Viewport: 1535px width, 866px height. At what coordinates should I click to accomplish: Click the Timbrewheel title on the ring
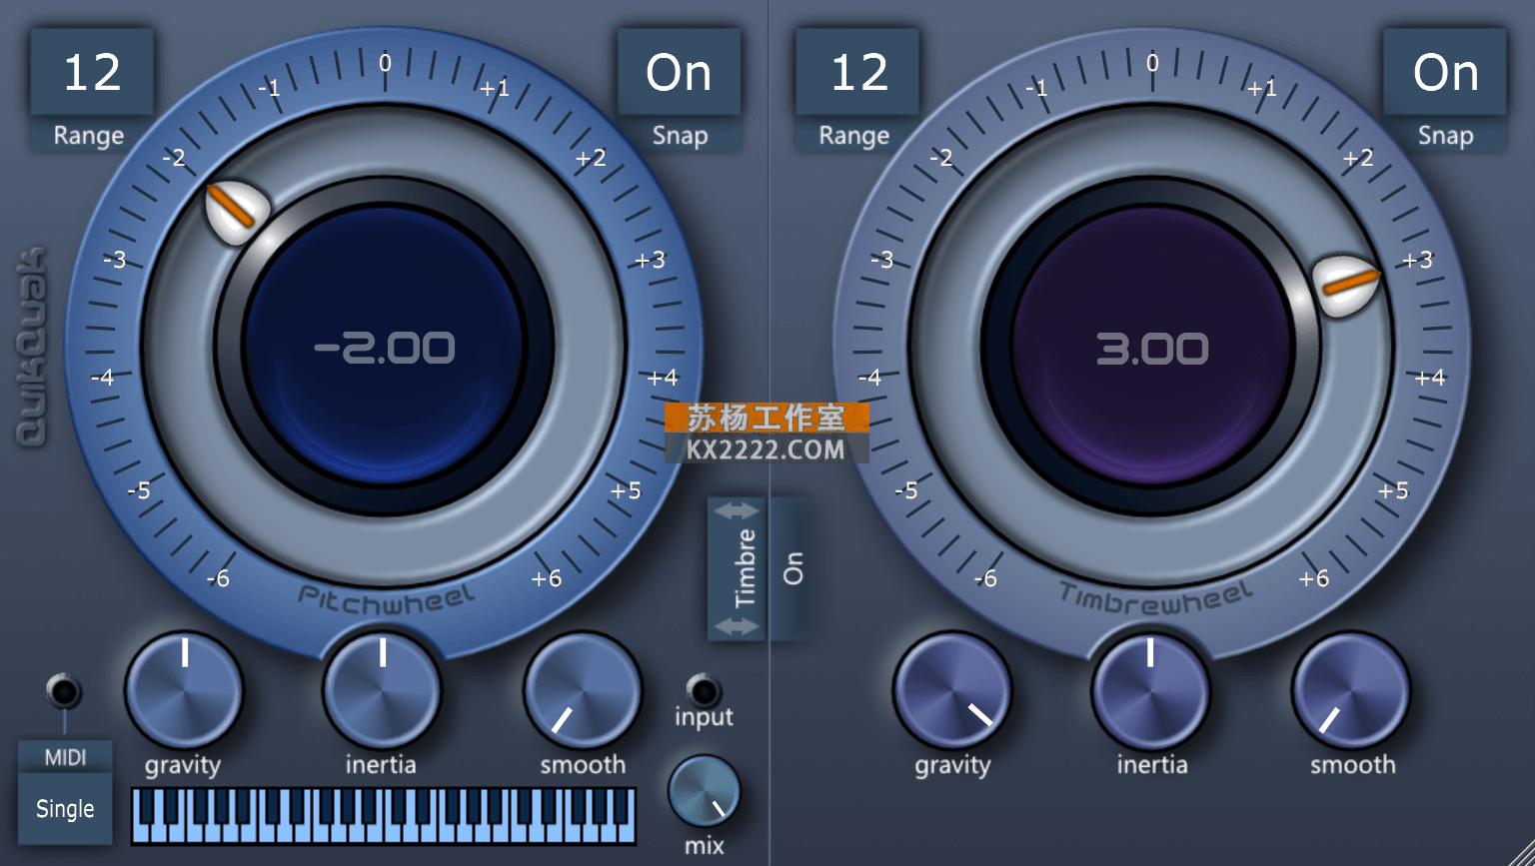point(1154,597)
